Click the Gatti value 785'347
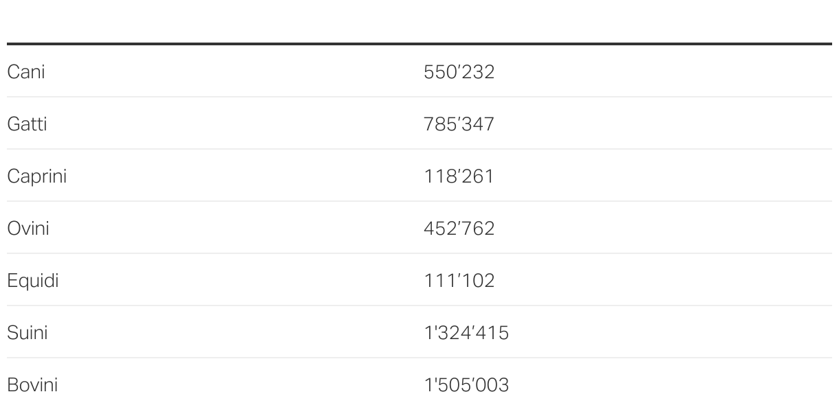Screen dimensions: 839x416 (x=459, y=124)
